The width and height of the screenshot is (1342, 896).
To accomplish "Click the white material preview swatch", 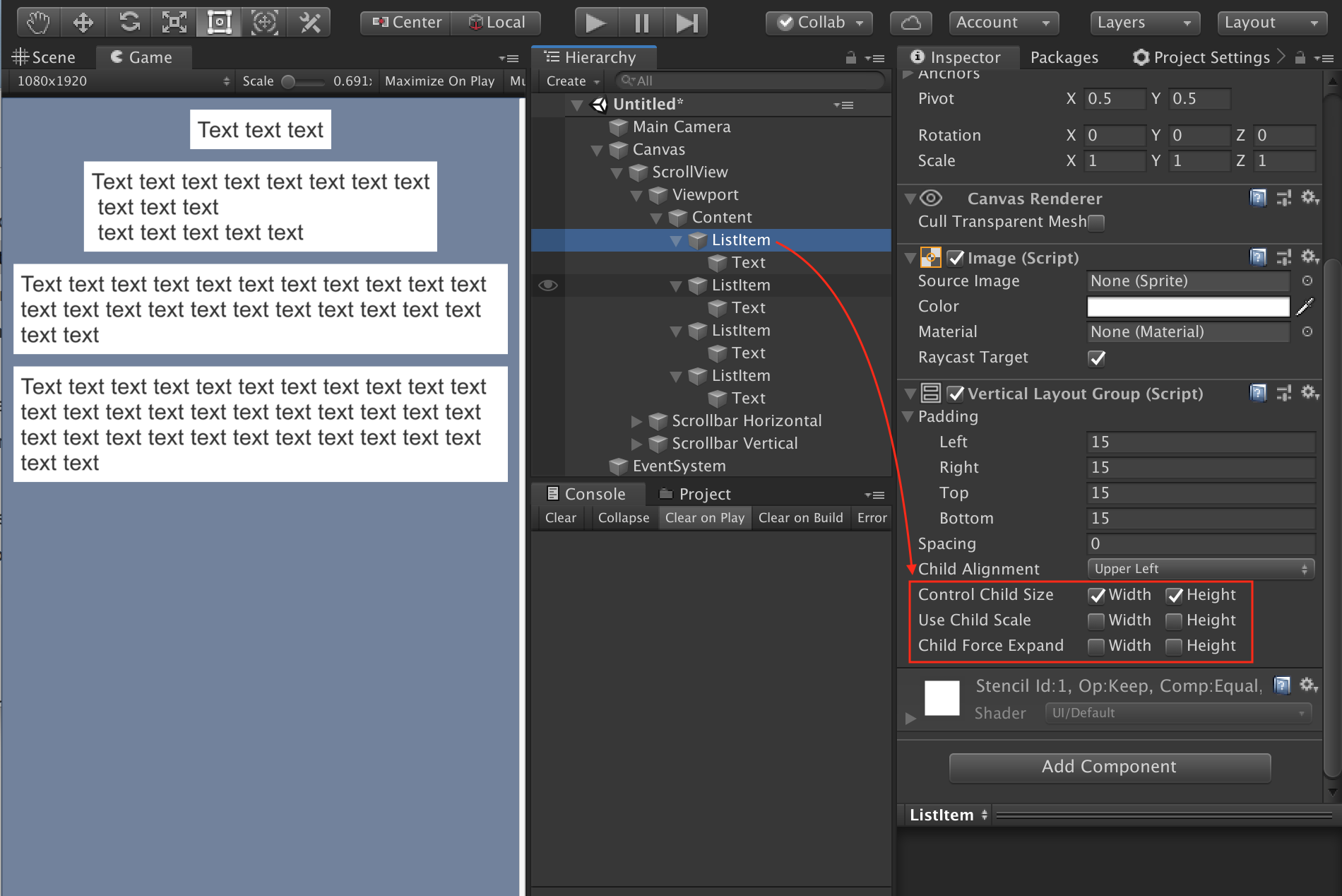I will [942, 698].
